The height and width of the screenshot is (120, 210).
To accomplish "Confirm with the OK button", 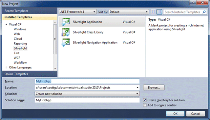I will [x=175, y=113].
